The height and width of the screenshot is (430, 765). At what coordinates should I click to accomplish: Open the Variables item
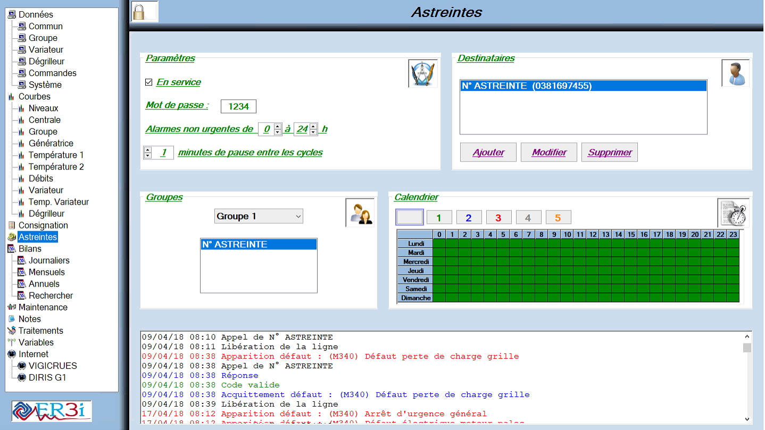[x=36, y=342]
